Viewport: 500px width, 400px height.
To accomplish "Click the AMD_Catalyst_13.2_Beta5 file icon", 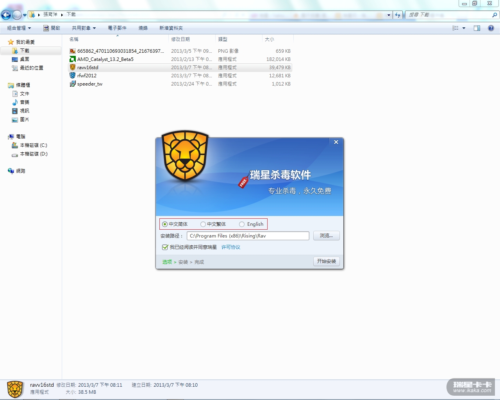I will pos(72,59).
